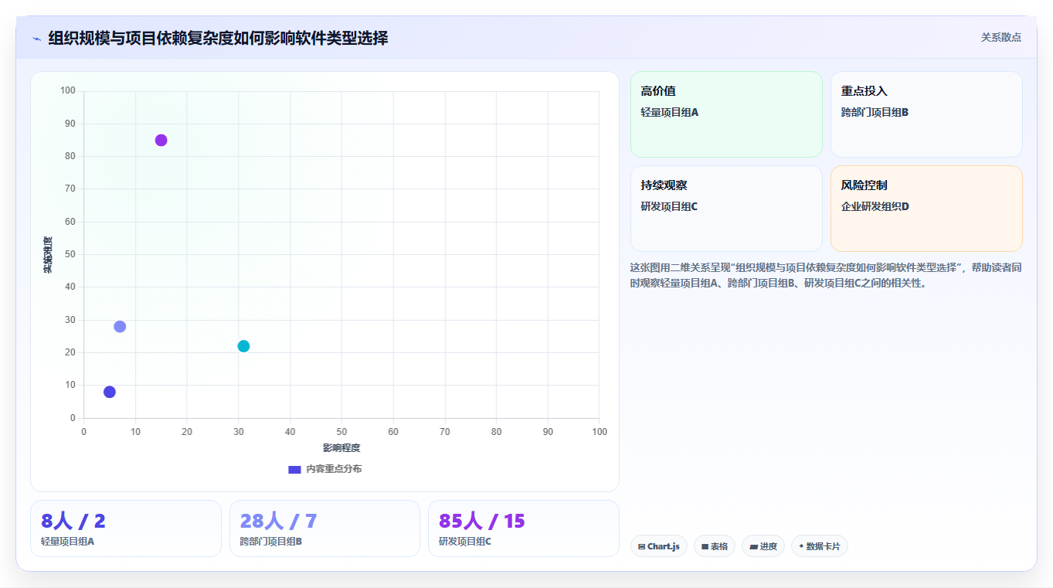Click the light blue point at 28
The height and width of the screenshot is (588, 1053).
click(x=120, y=326)
